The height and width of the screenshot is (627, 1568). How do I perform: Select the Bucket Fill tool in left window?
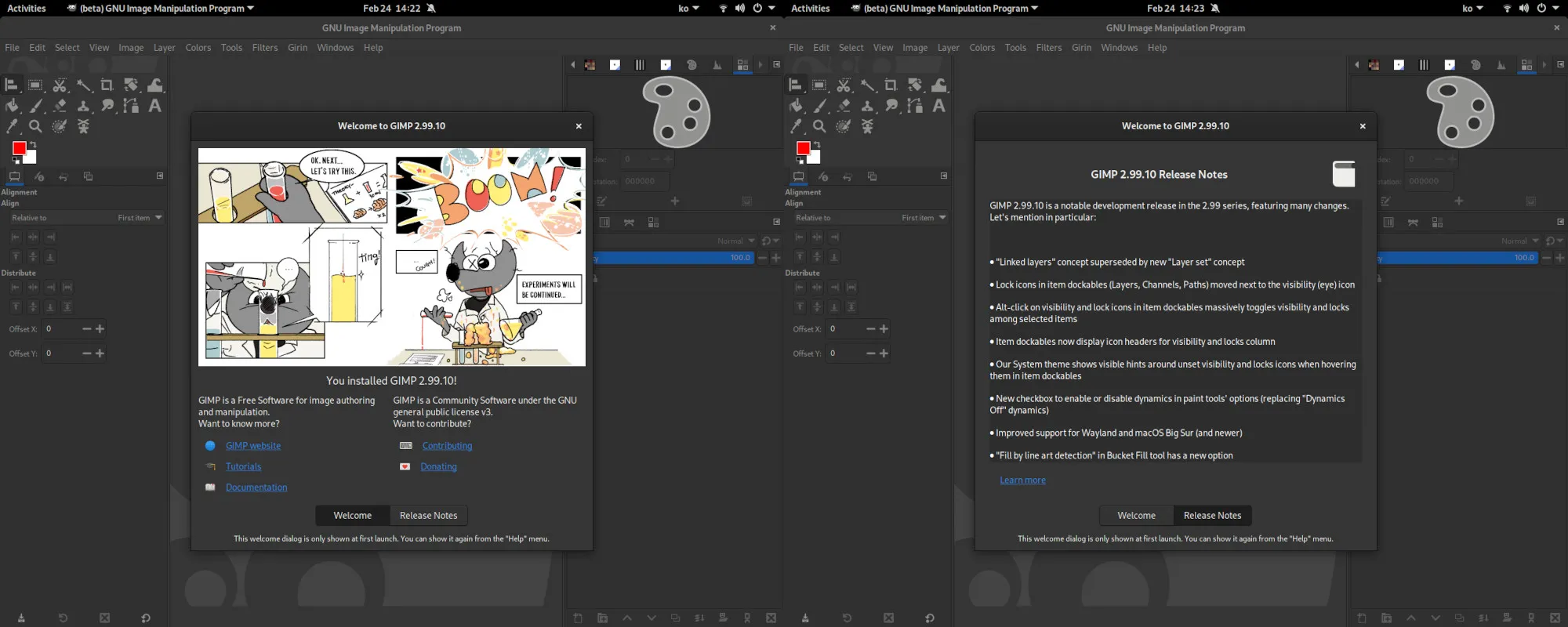[x=13, y=106]
